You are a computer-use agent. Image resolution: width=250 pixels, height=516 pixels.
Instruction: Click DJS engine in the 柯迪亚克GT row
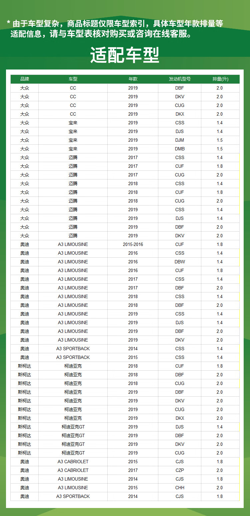click(180, 427)
